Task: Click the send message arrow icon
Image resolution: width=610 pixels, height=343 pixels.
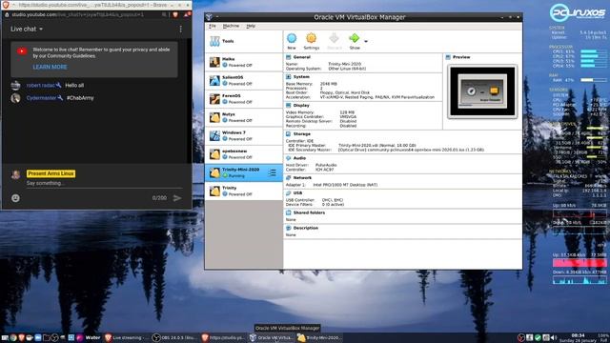Action: point(177,198)
